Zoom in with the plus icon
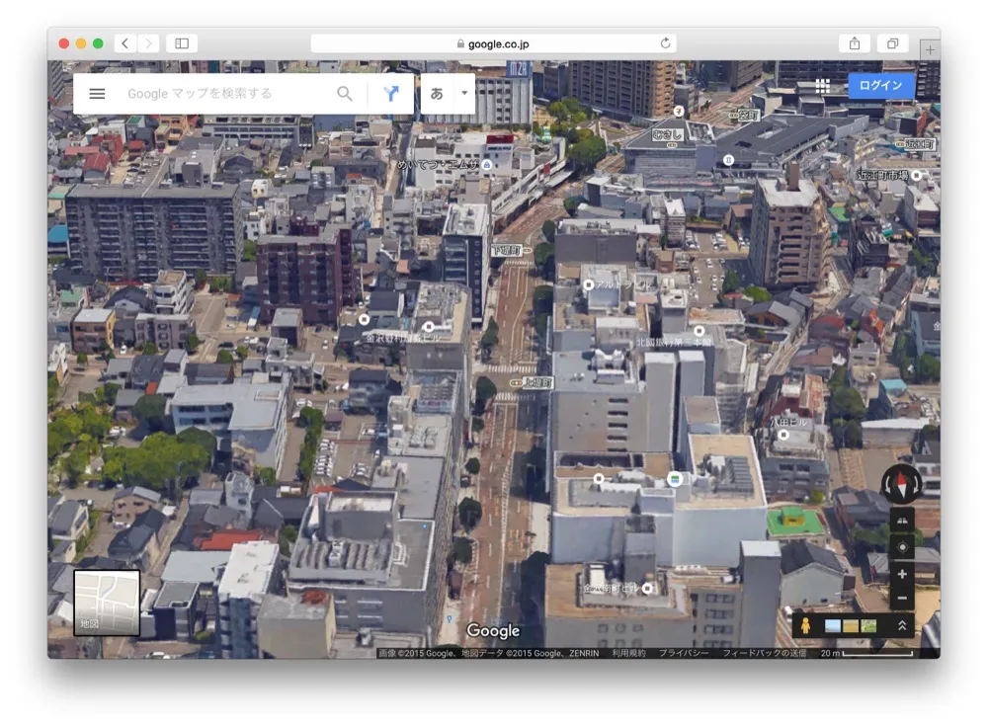 click(900, 573)
